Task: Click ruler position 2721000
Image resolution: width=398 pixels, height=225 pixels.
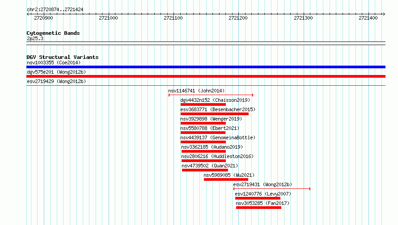Action: (x=108, y=18)
